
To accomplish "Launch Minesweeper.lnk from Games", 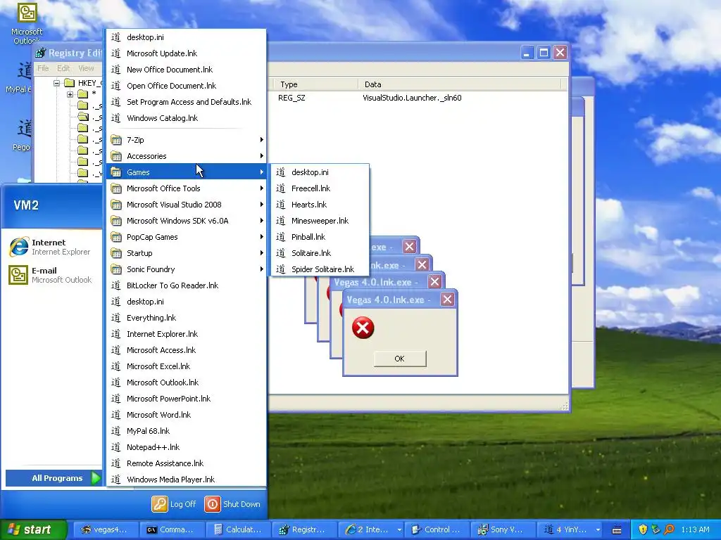I will coord(320,221).
